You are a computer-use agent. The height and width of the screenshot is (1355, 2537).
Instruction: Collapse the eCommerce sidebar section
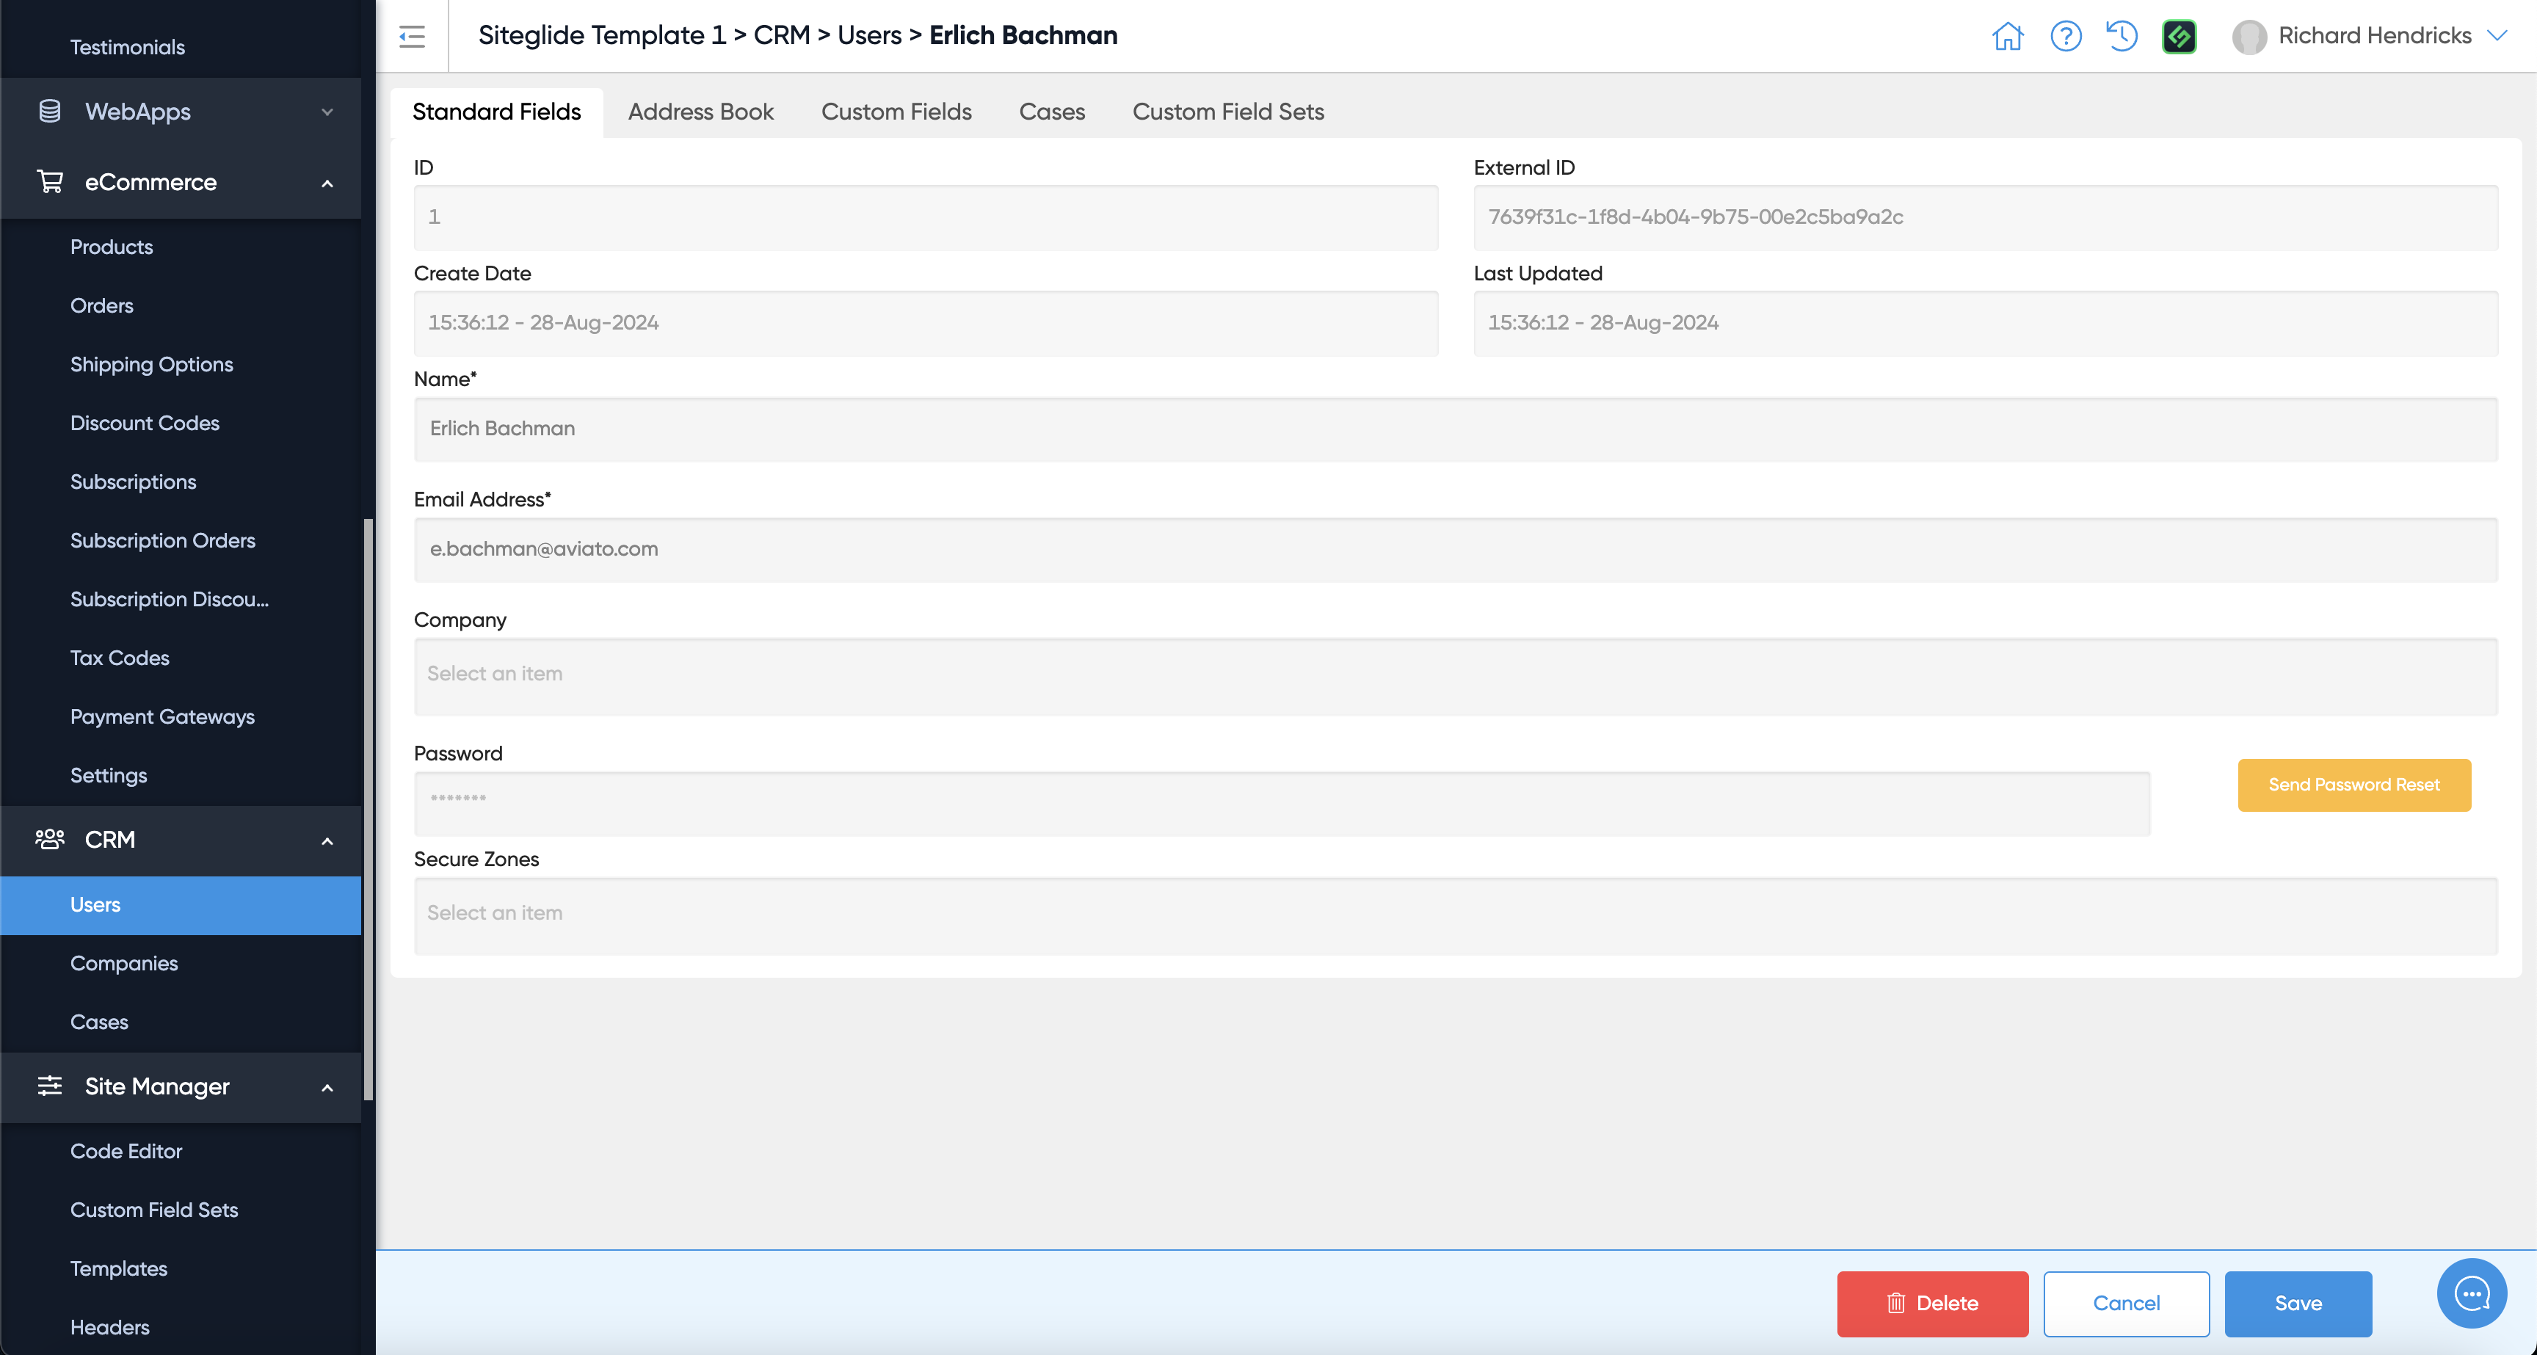point(327,184)
